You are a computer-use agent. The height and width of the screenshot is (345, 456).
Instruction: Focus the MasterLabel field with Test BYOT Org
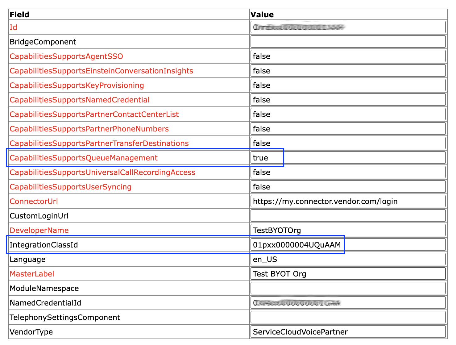pyautogui.click(x=348, y=274)
